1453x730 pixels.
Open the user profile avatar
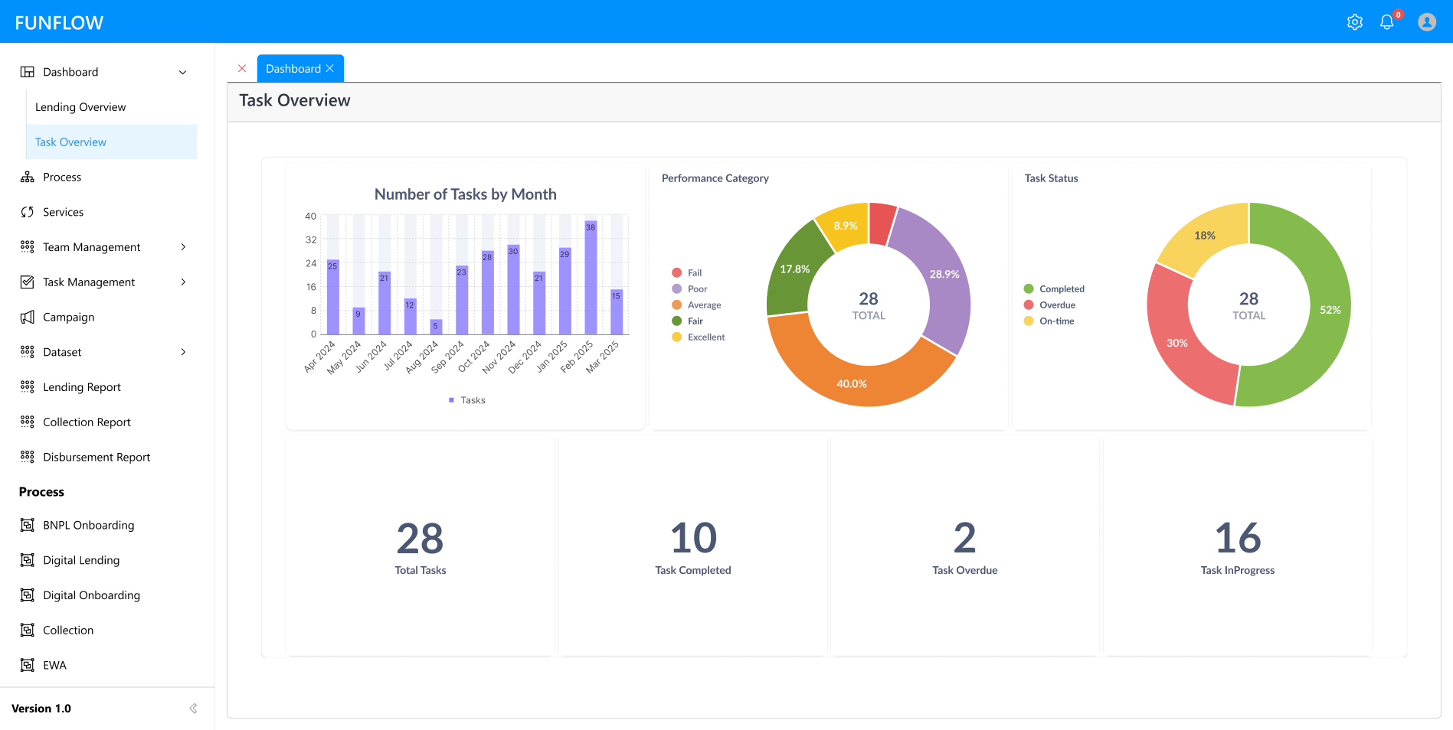1426,22
